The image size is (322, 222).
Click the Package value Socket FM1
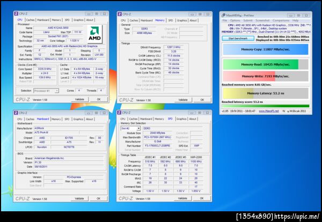(x=58, y=36)
